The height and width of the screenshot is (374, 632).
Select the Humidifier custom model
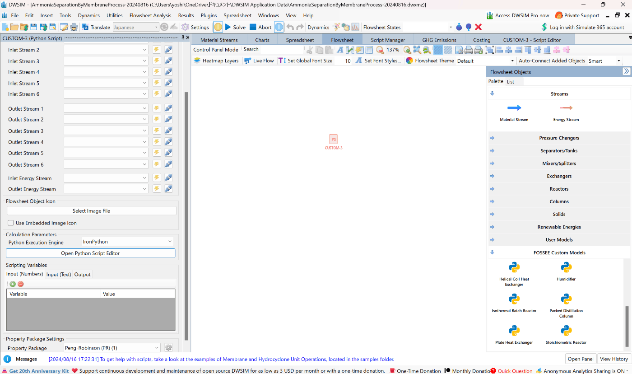[x=566, y=271]
